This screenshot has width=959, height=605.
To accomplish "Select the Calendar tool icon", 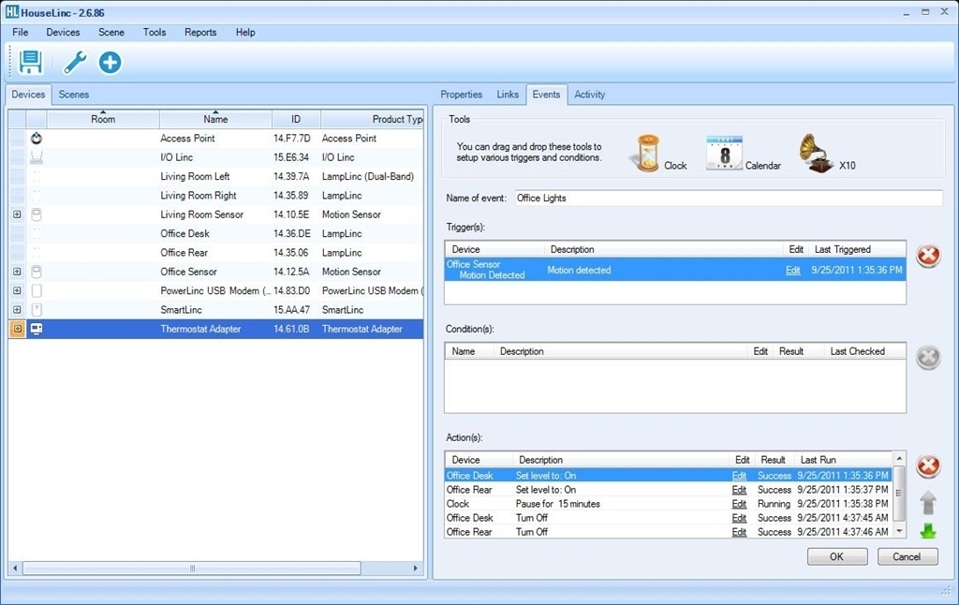I will click(x=724, y=154).
